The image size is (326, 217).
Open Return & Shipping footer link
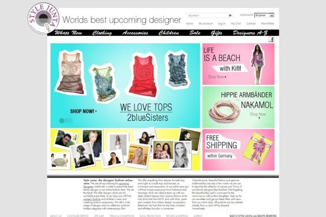(177, 216)
